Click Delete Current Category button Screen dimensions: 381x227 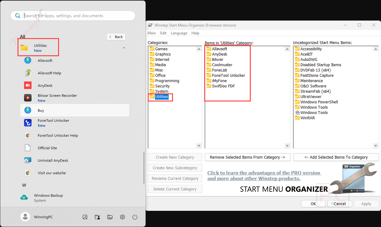click(x=175, y=189)
